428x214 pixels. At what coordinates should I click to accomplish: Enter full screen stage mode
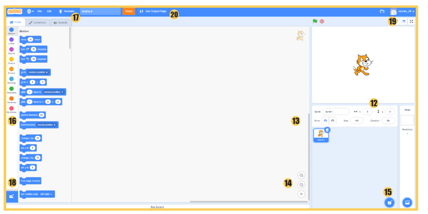(x=411, y=21)
